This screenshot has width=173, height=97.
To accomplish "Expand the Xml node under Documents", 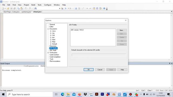I will [51, 35].
